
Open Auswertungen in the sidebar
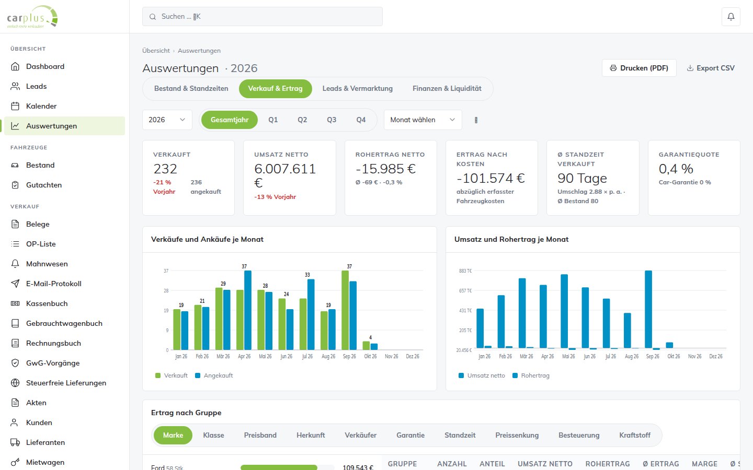click(x=64, y=126)
